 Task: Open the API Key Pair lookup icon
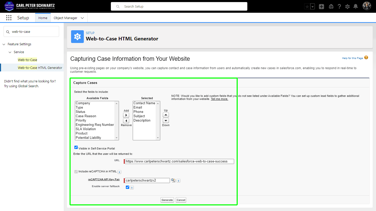[173, 180]
